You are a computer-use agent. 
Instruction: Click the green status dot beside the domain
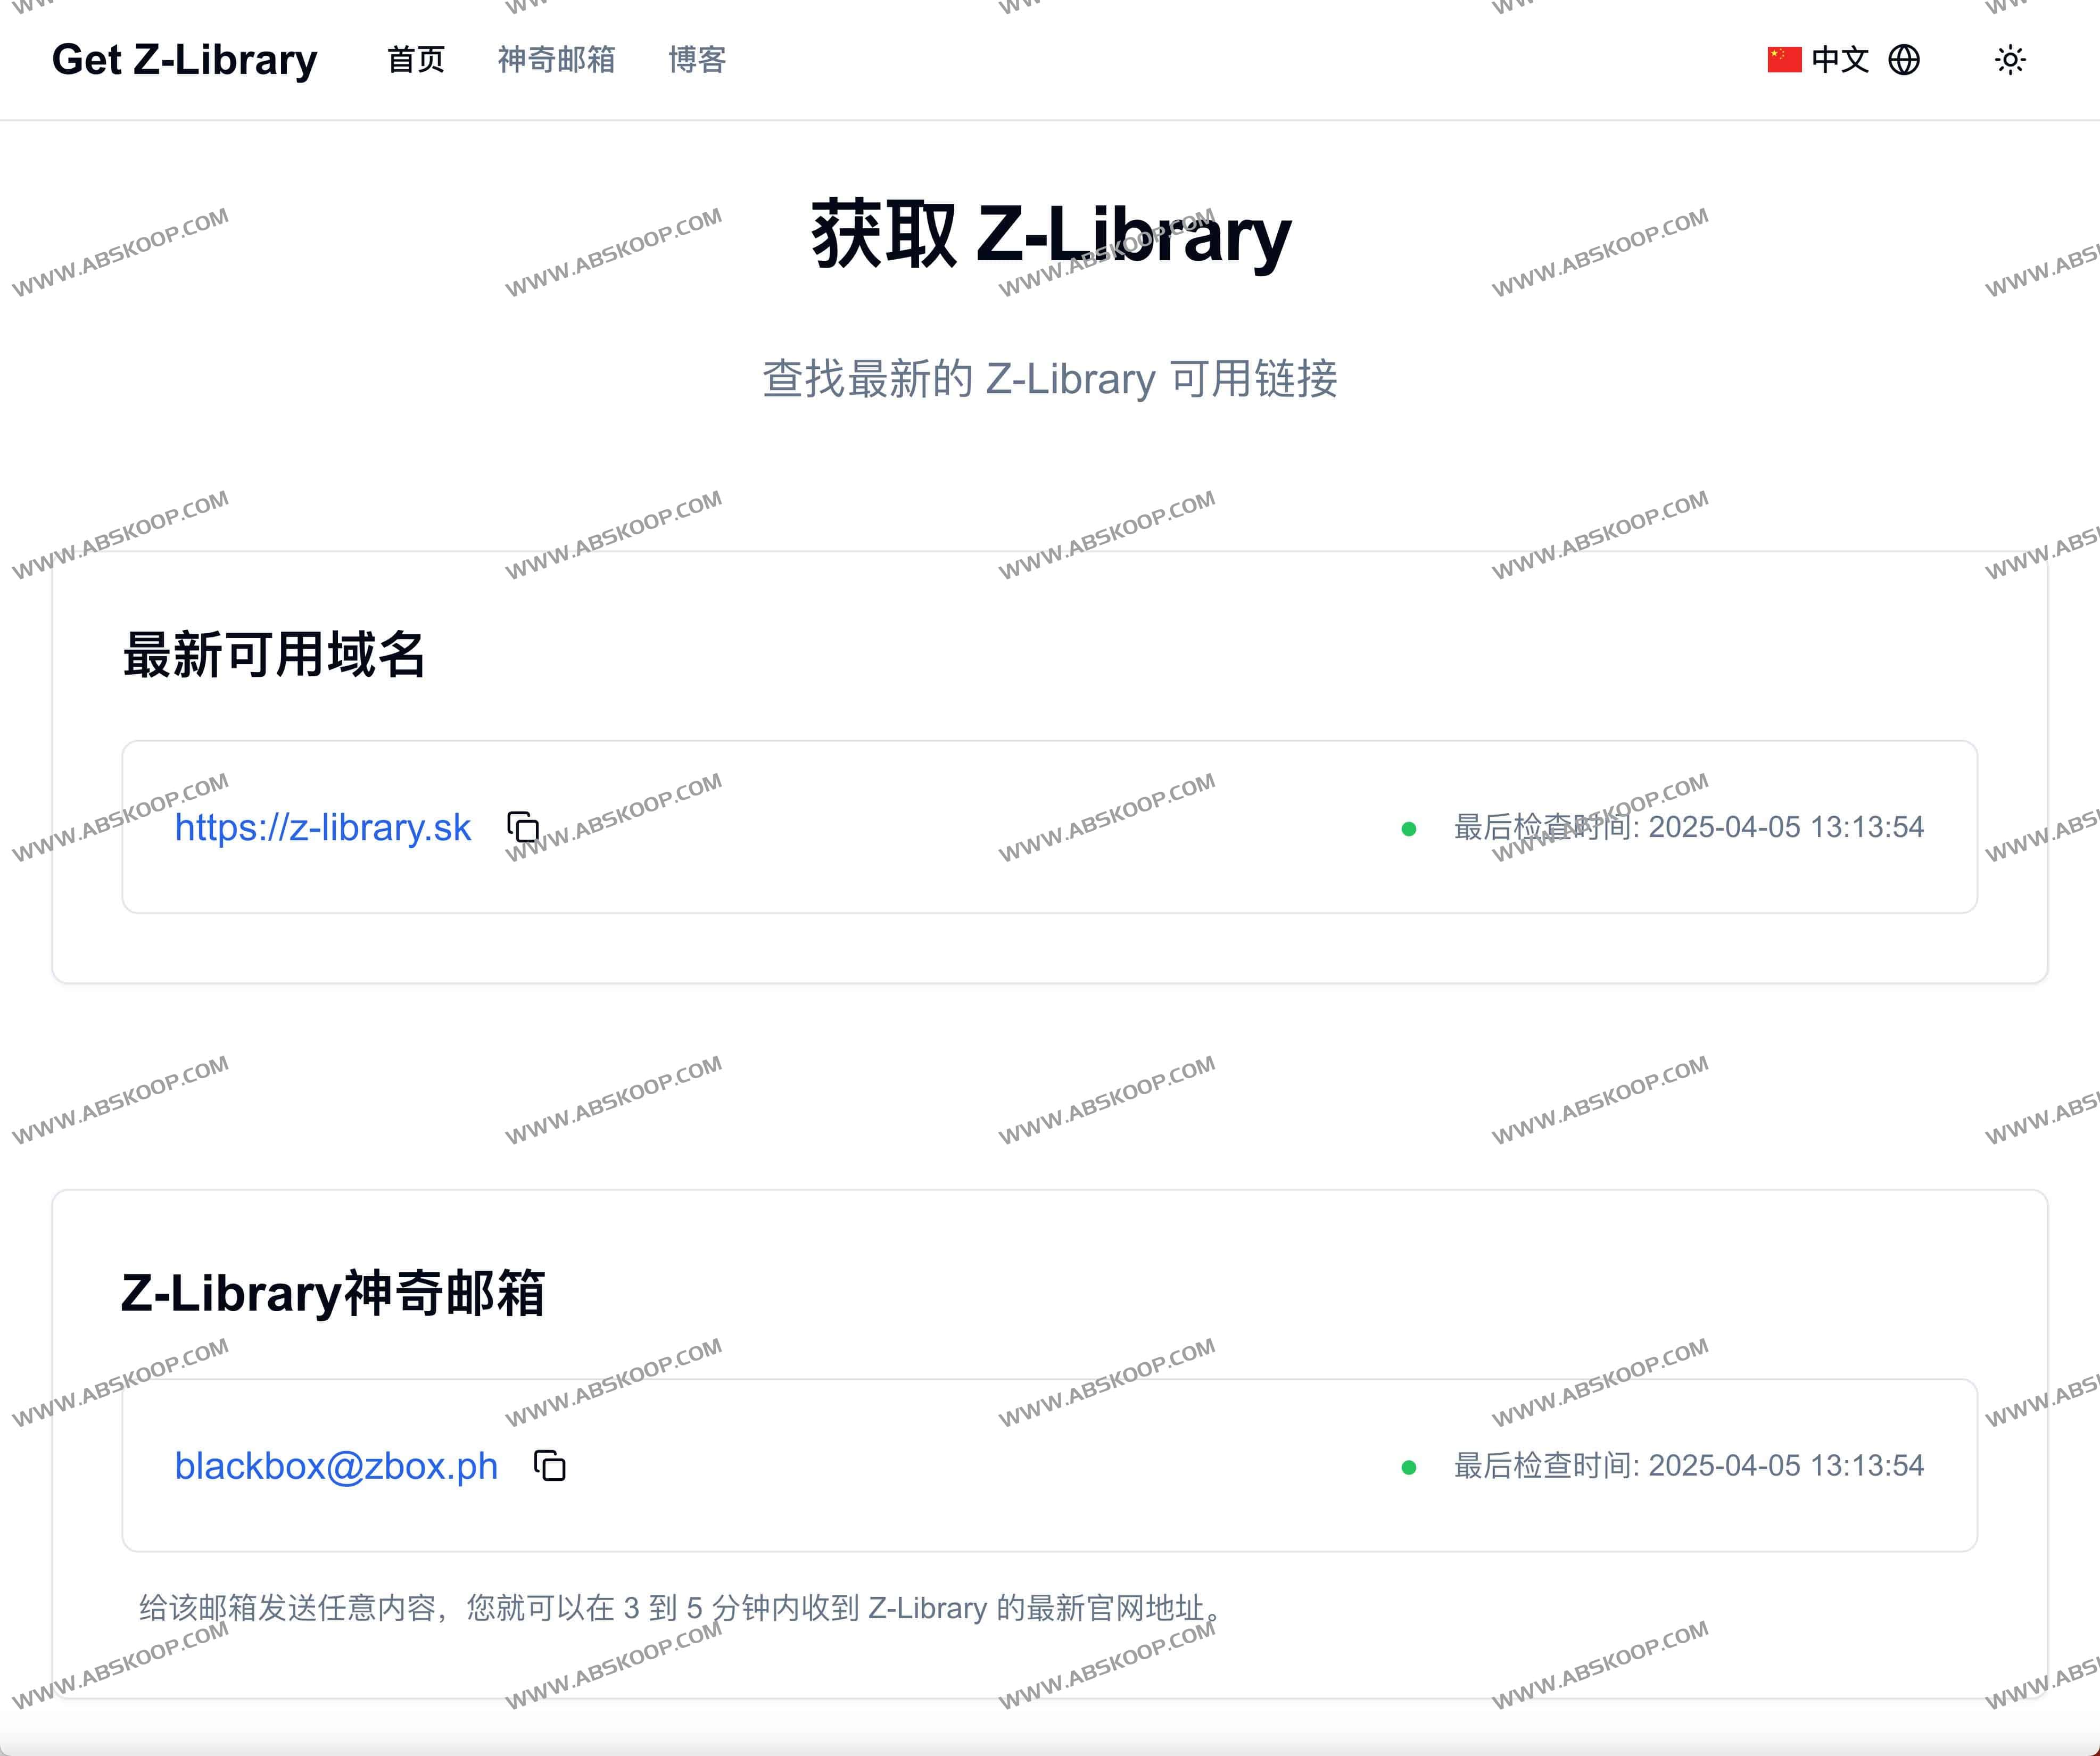coord(1409,828)
